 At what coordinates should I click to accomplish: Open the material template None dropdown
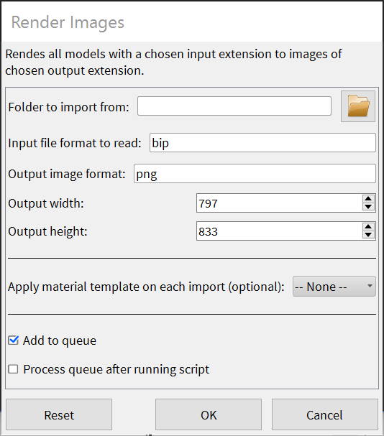click(334, 287)
